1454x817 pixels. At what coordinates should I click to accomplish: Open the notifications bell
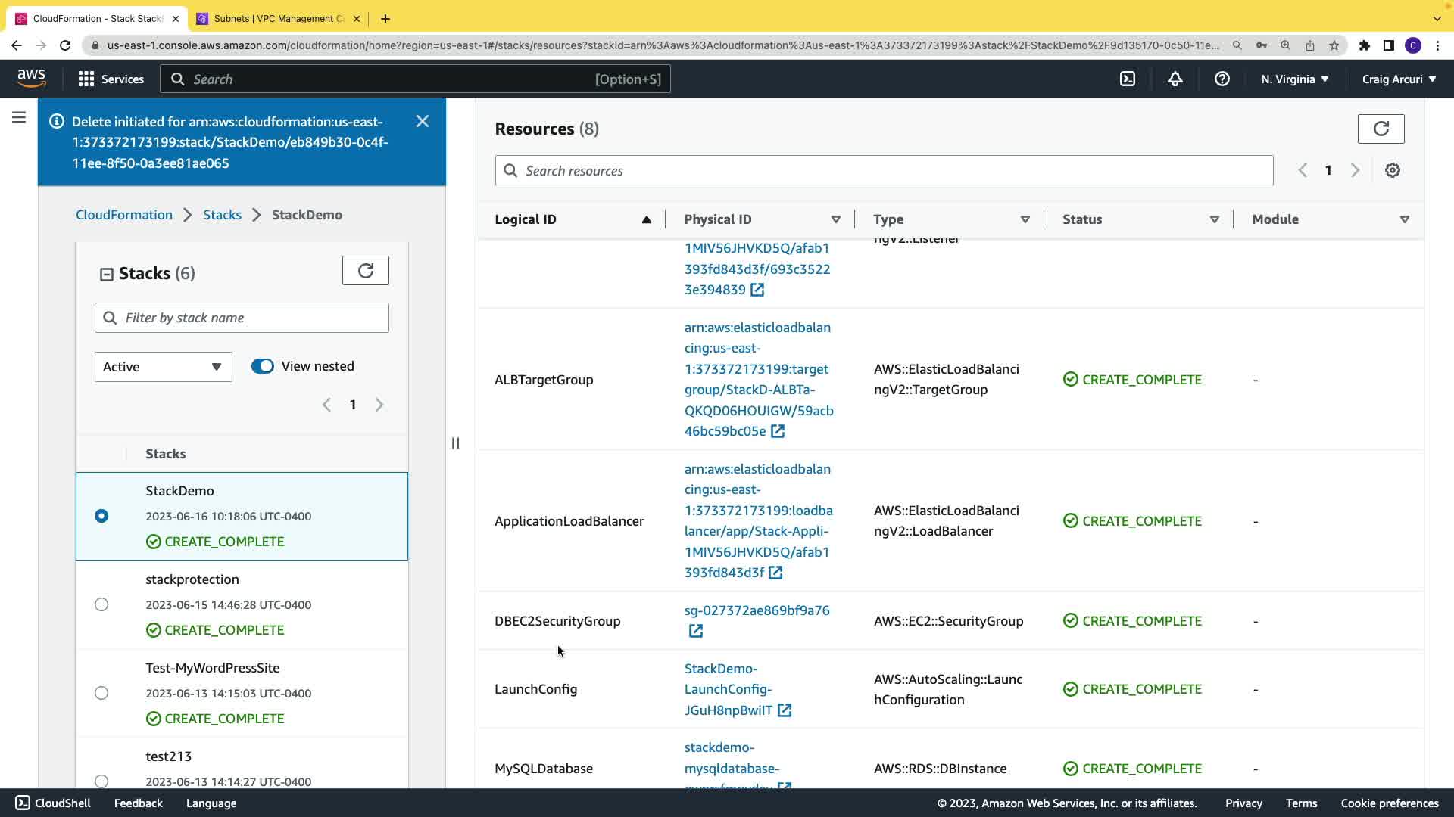[1175, 79]
